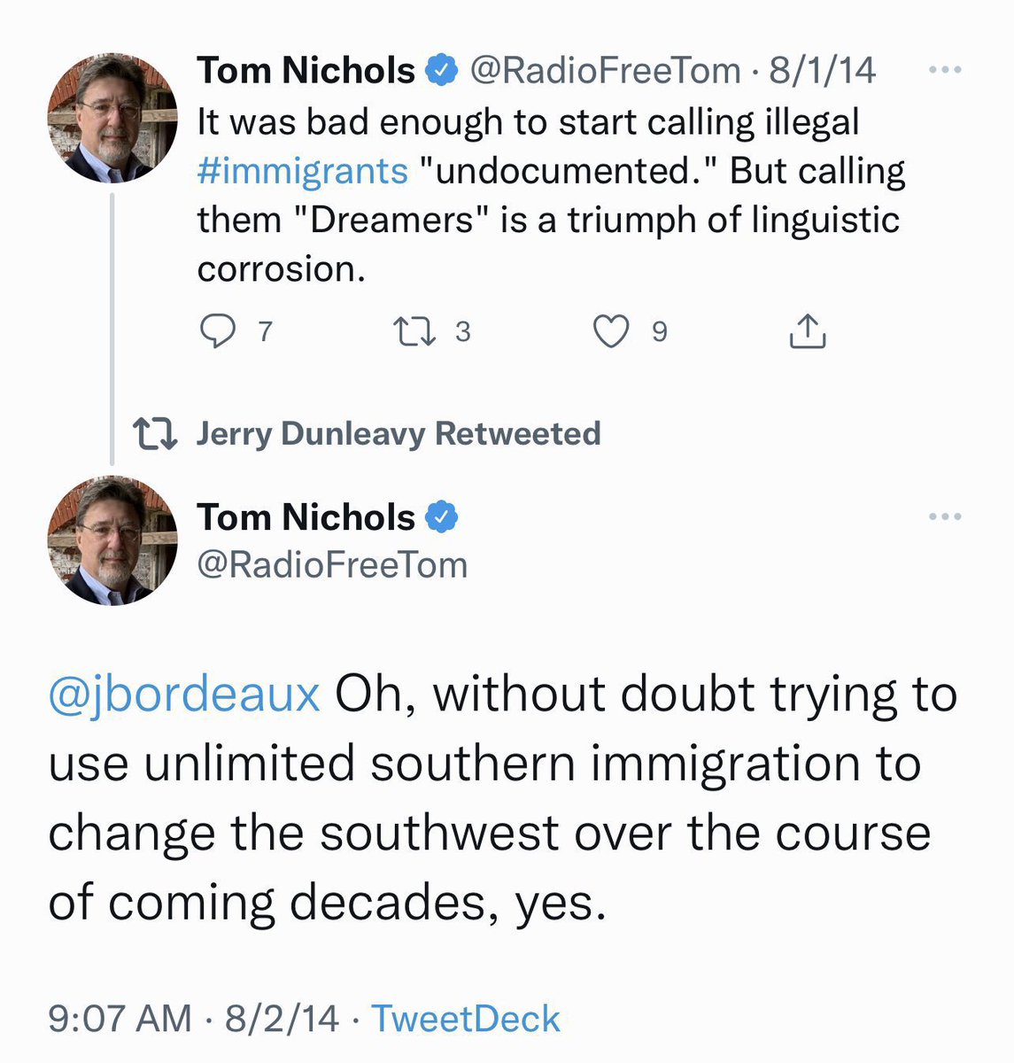Click the 8/1/14 date of first tweet

click(x=822, y=70)
